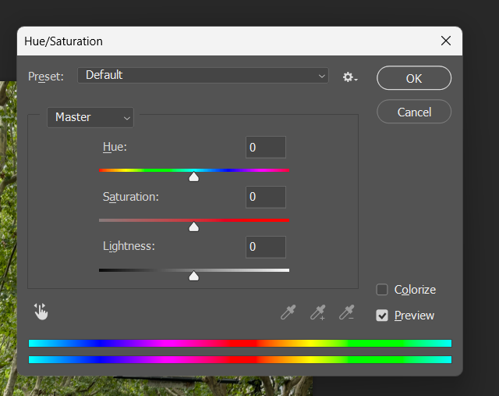The image size is (499, 396).
Task: Click the lower color spectrum bar
Action: pos(240,359)
